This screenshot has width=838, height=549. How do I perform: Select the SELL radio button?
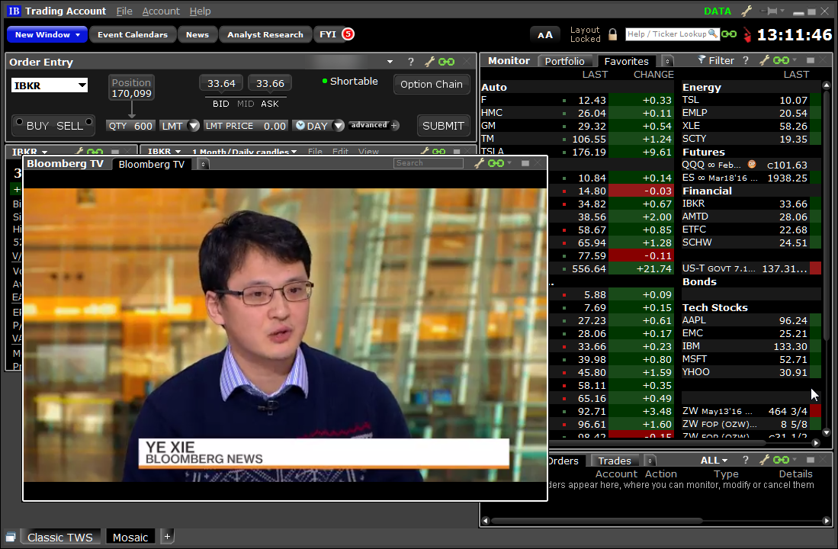[x=89, y=122]
